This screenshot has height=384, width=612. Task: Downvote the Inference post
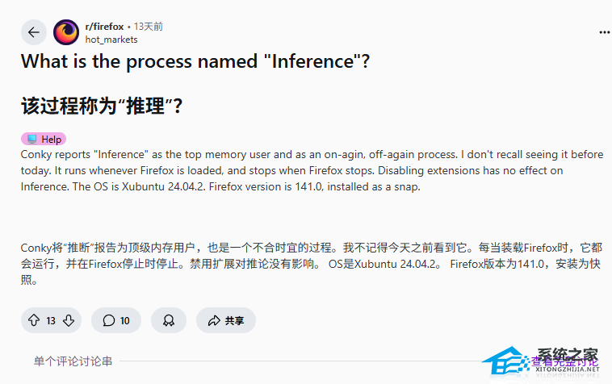pyautogui.click(x=69, y=320)
